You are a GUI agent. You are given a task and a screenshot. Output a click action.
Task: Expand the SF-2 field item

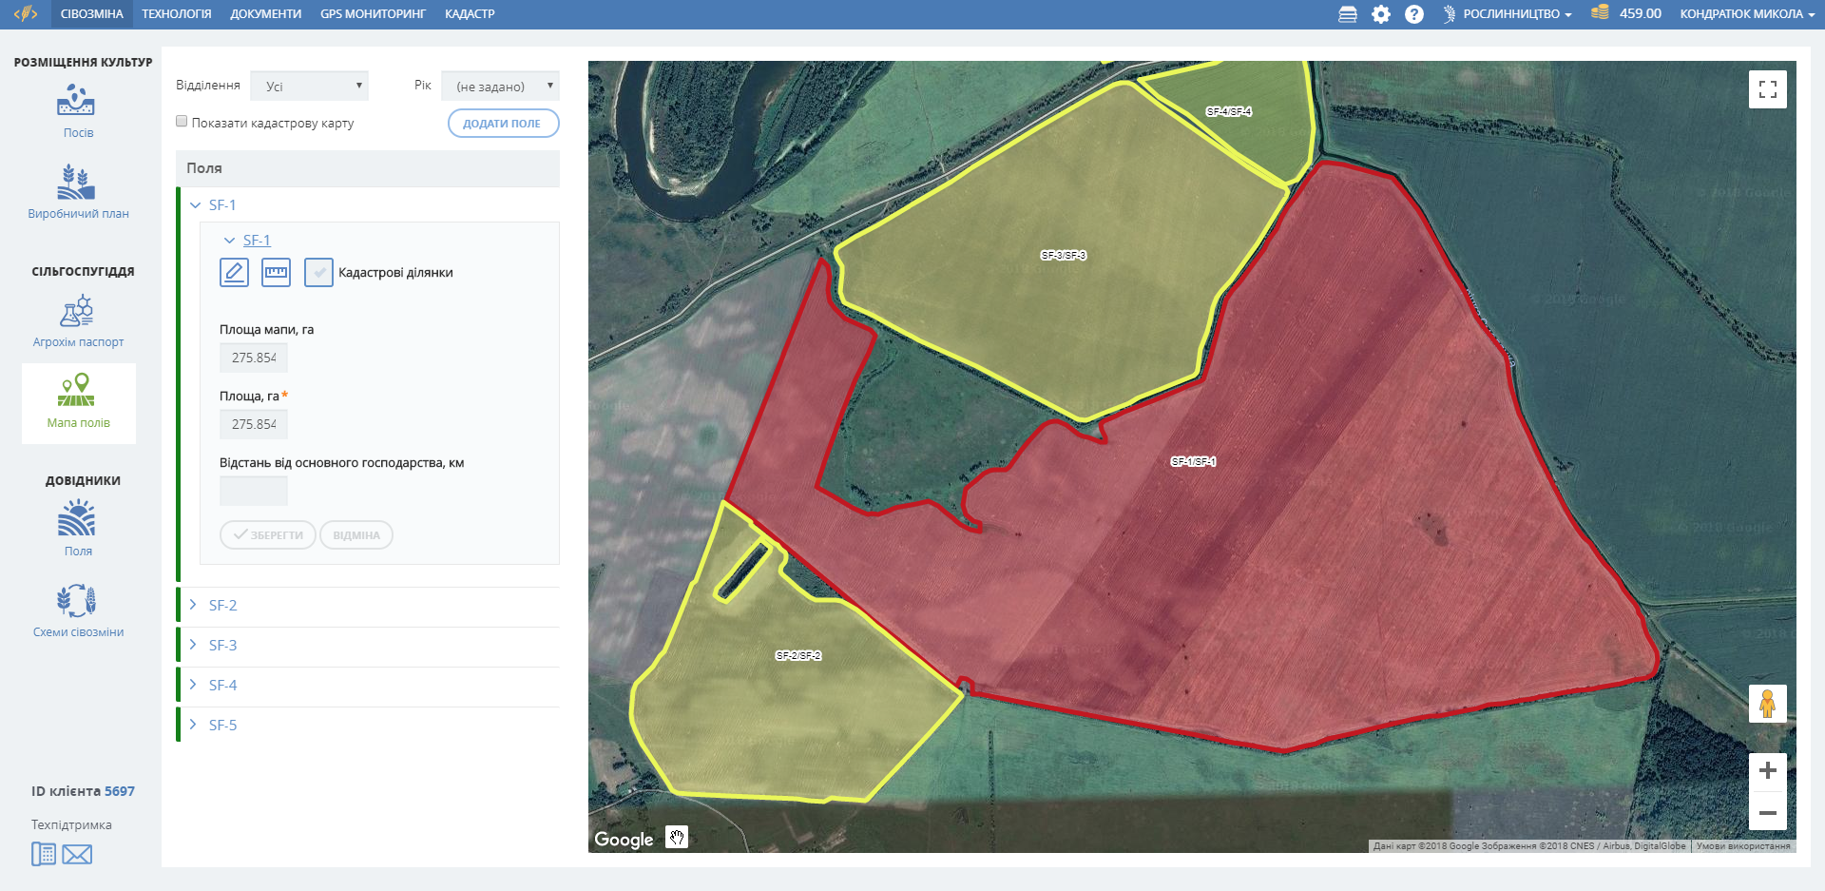coord(222,606)
